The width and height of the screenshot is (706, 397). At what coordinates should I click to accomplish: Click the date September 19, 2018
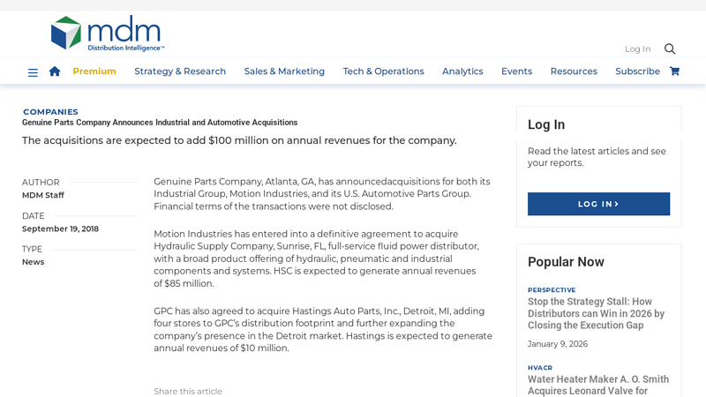tap(60, 228)
